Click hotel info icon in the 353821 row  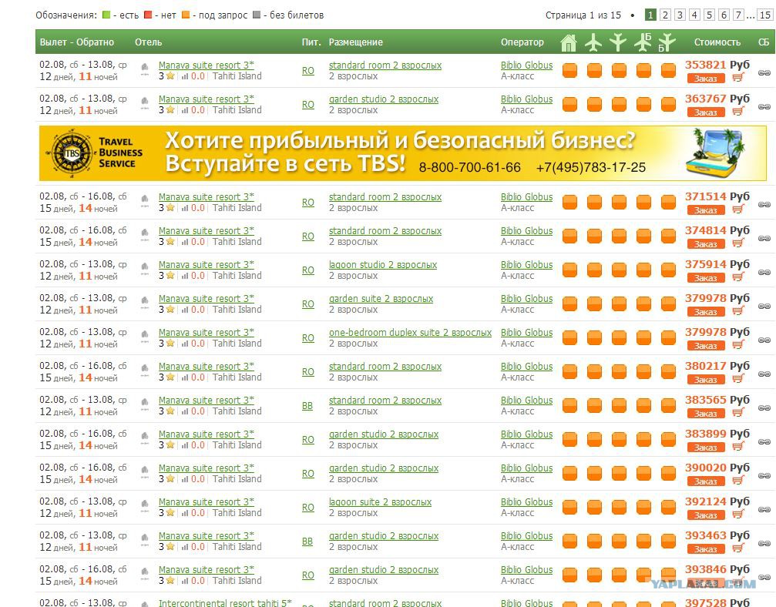tap(145, 69)
